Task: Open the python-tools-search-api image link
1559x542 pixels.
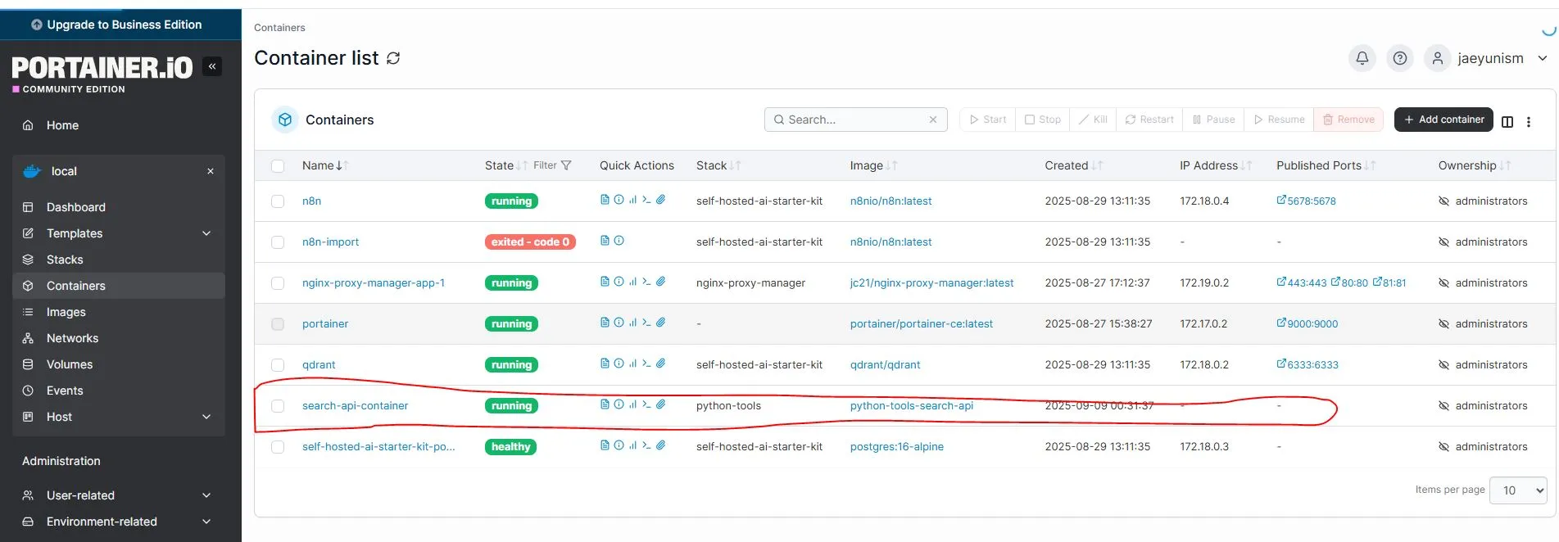Action: 911,405
